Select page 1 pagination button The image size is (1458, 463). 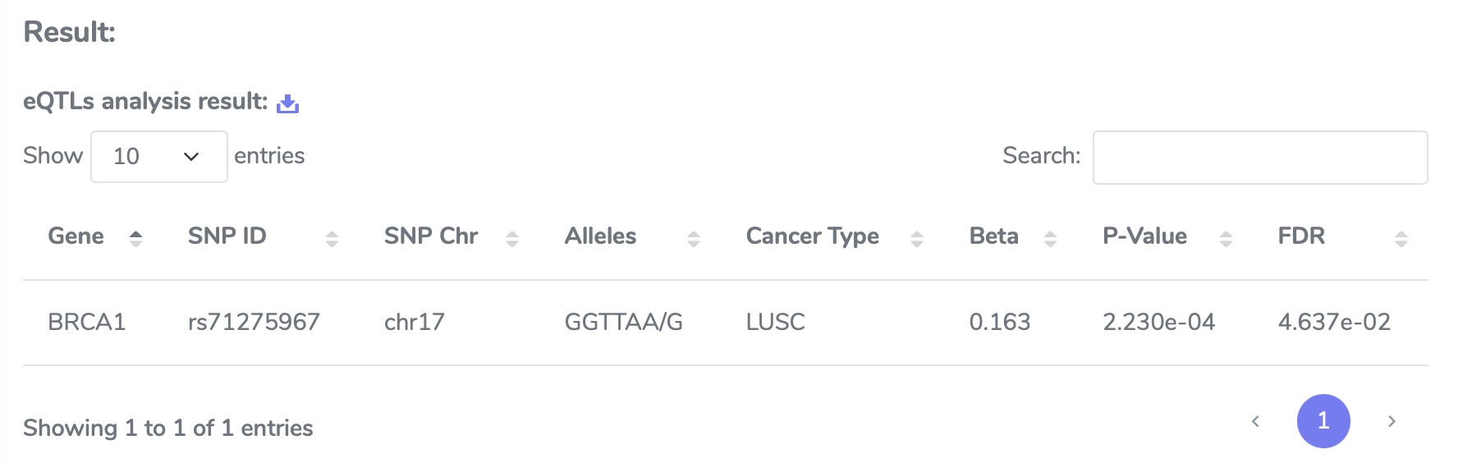[x=1323, y=421]
